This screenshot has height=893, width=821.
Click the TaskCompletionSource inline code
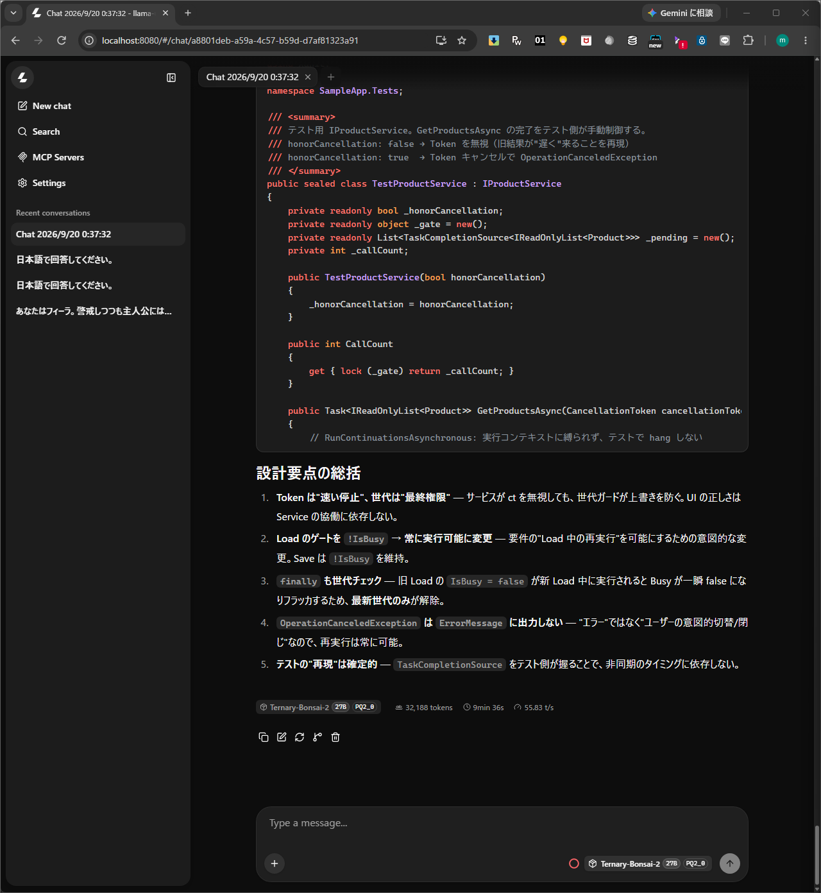pyautogui.click(x=450, y=665)
